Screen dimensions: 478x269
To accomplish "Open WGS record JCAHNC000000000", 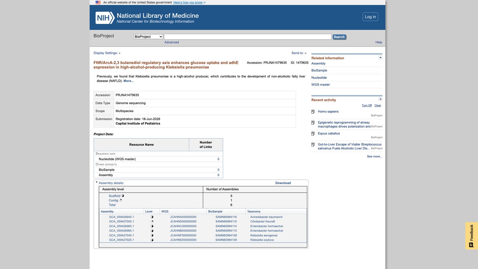I will tap(183, 226).
